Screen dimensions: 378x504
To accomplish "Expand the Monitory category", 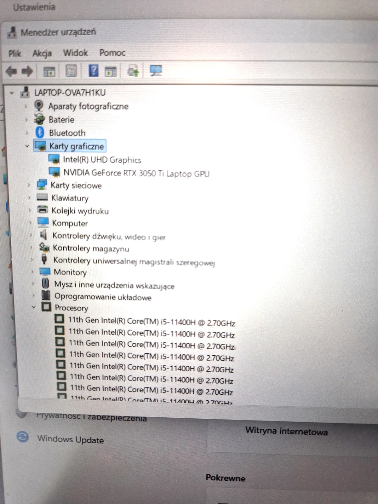I will pyautogui.click(x=32, y=272).
